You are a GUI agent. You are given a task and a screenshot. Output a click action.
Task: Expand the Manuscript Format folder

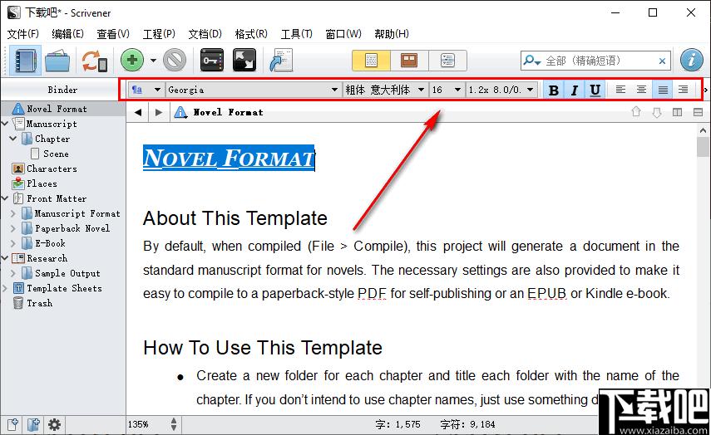click(x=13, y=213)
